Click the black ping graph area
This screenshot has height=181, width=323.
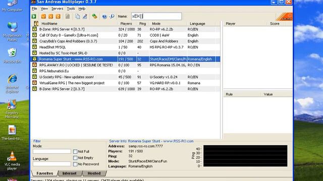(x=245, y=156)
